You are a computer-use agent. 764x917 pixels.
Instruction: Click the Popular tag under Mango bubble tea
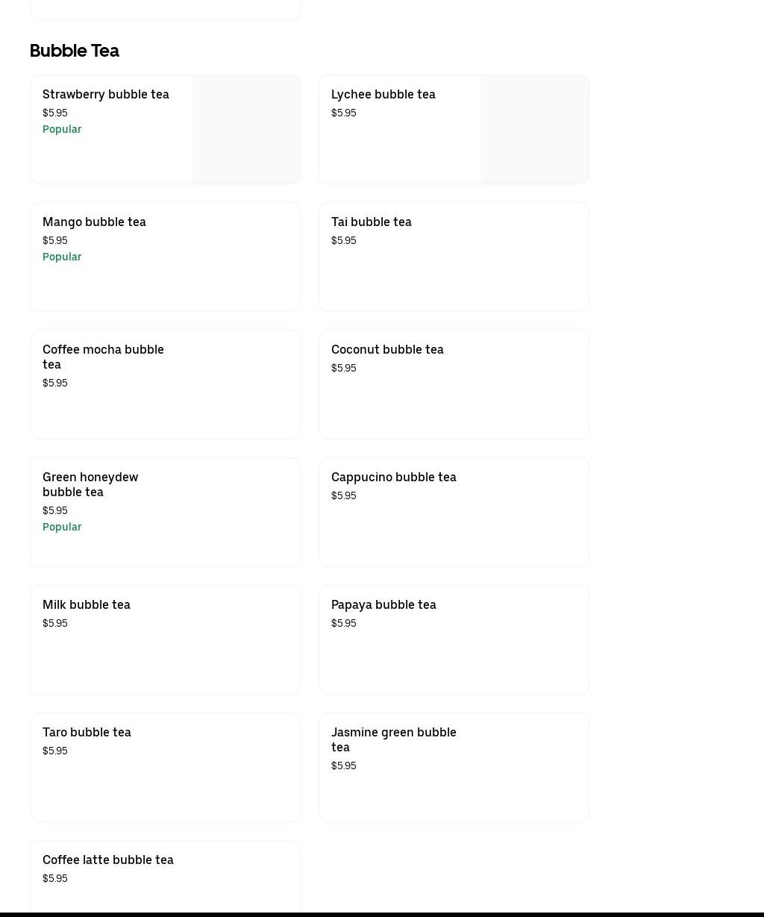tap(62, 257)
